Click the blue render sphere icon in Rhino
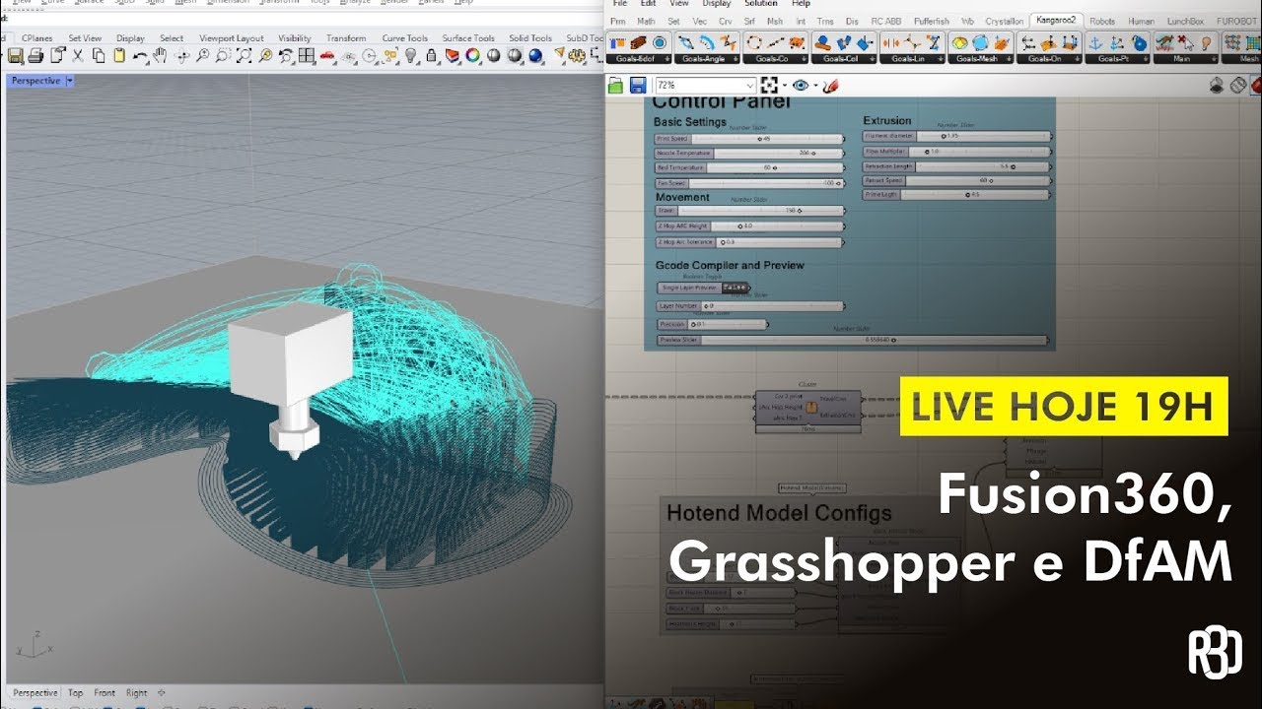1262x709 pixels. 535,55
